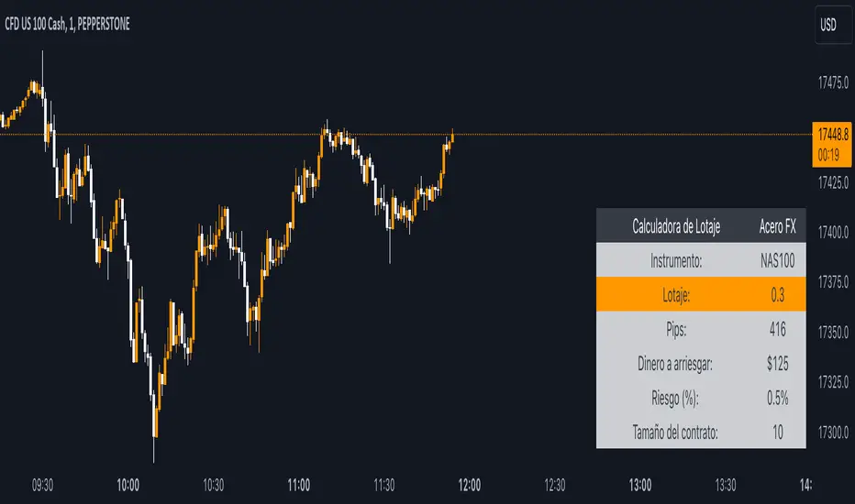This screenshot has width=855, height=504.
Task: Click the 17475.0 price axis label
Action: [x=832, y=83]
